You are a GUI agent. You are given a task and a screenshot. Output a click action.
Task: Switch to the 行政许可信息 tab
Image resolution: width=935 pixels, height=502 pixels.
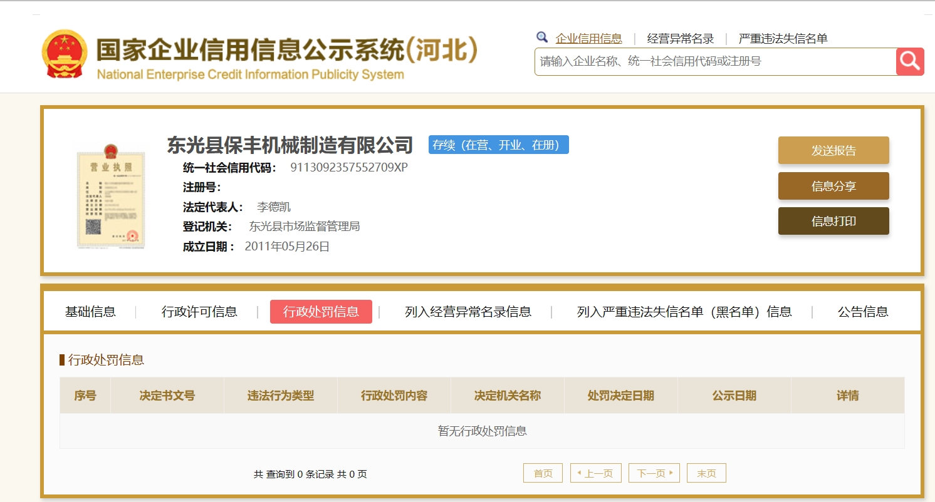click(x=199, y=312)
